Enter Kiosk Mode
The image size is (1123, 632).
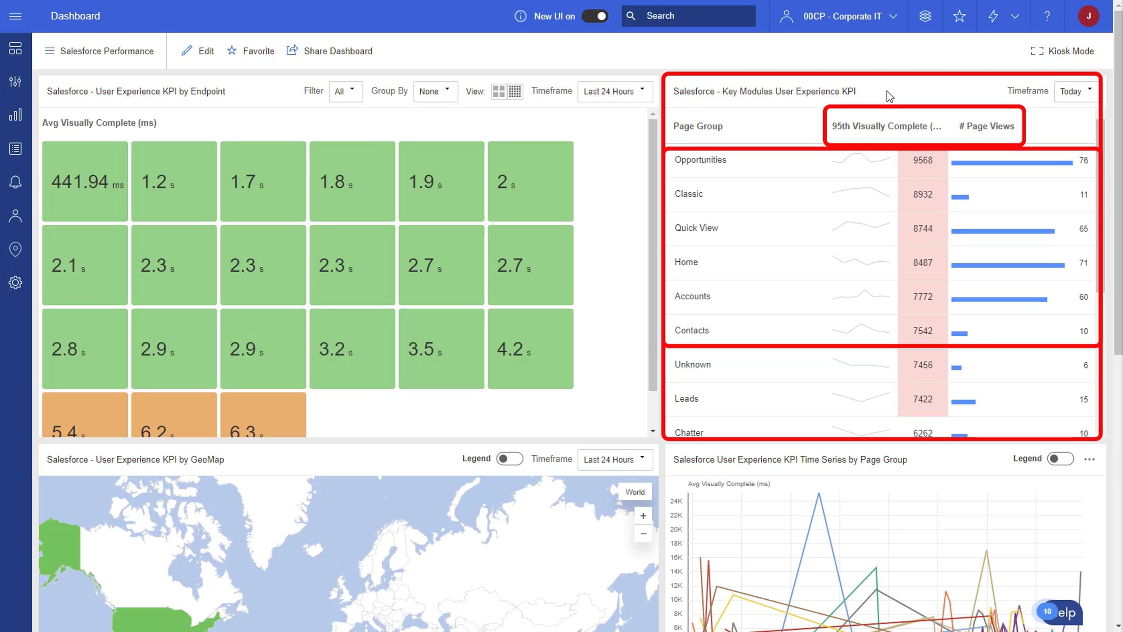pyautogui.click(x=1062, y=51)
